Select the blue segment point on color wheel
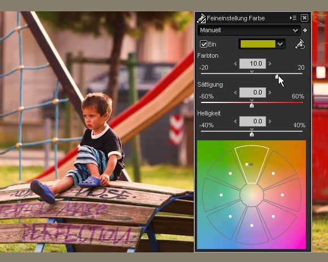 [x=230, y=217]
